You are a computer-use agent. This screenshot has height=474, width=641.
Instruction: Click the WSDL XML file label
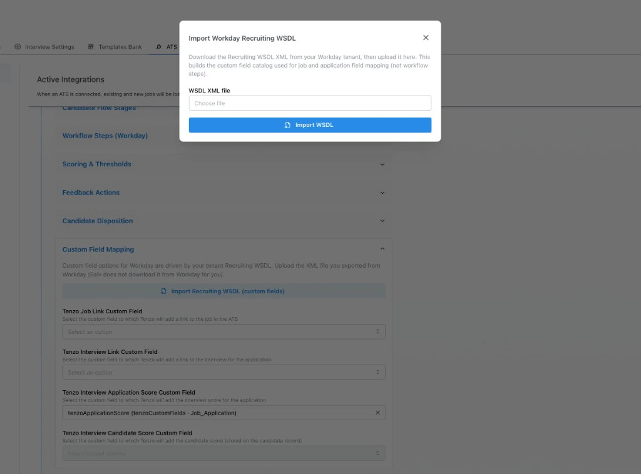(x=209, y=91)
